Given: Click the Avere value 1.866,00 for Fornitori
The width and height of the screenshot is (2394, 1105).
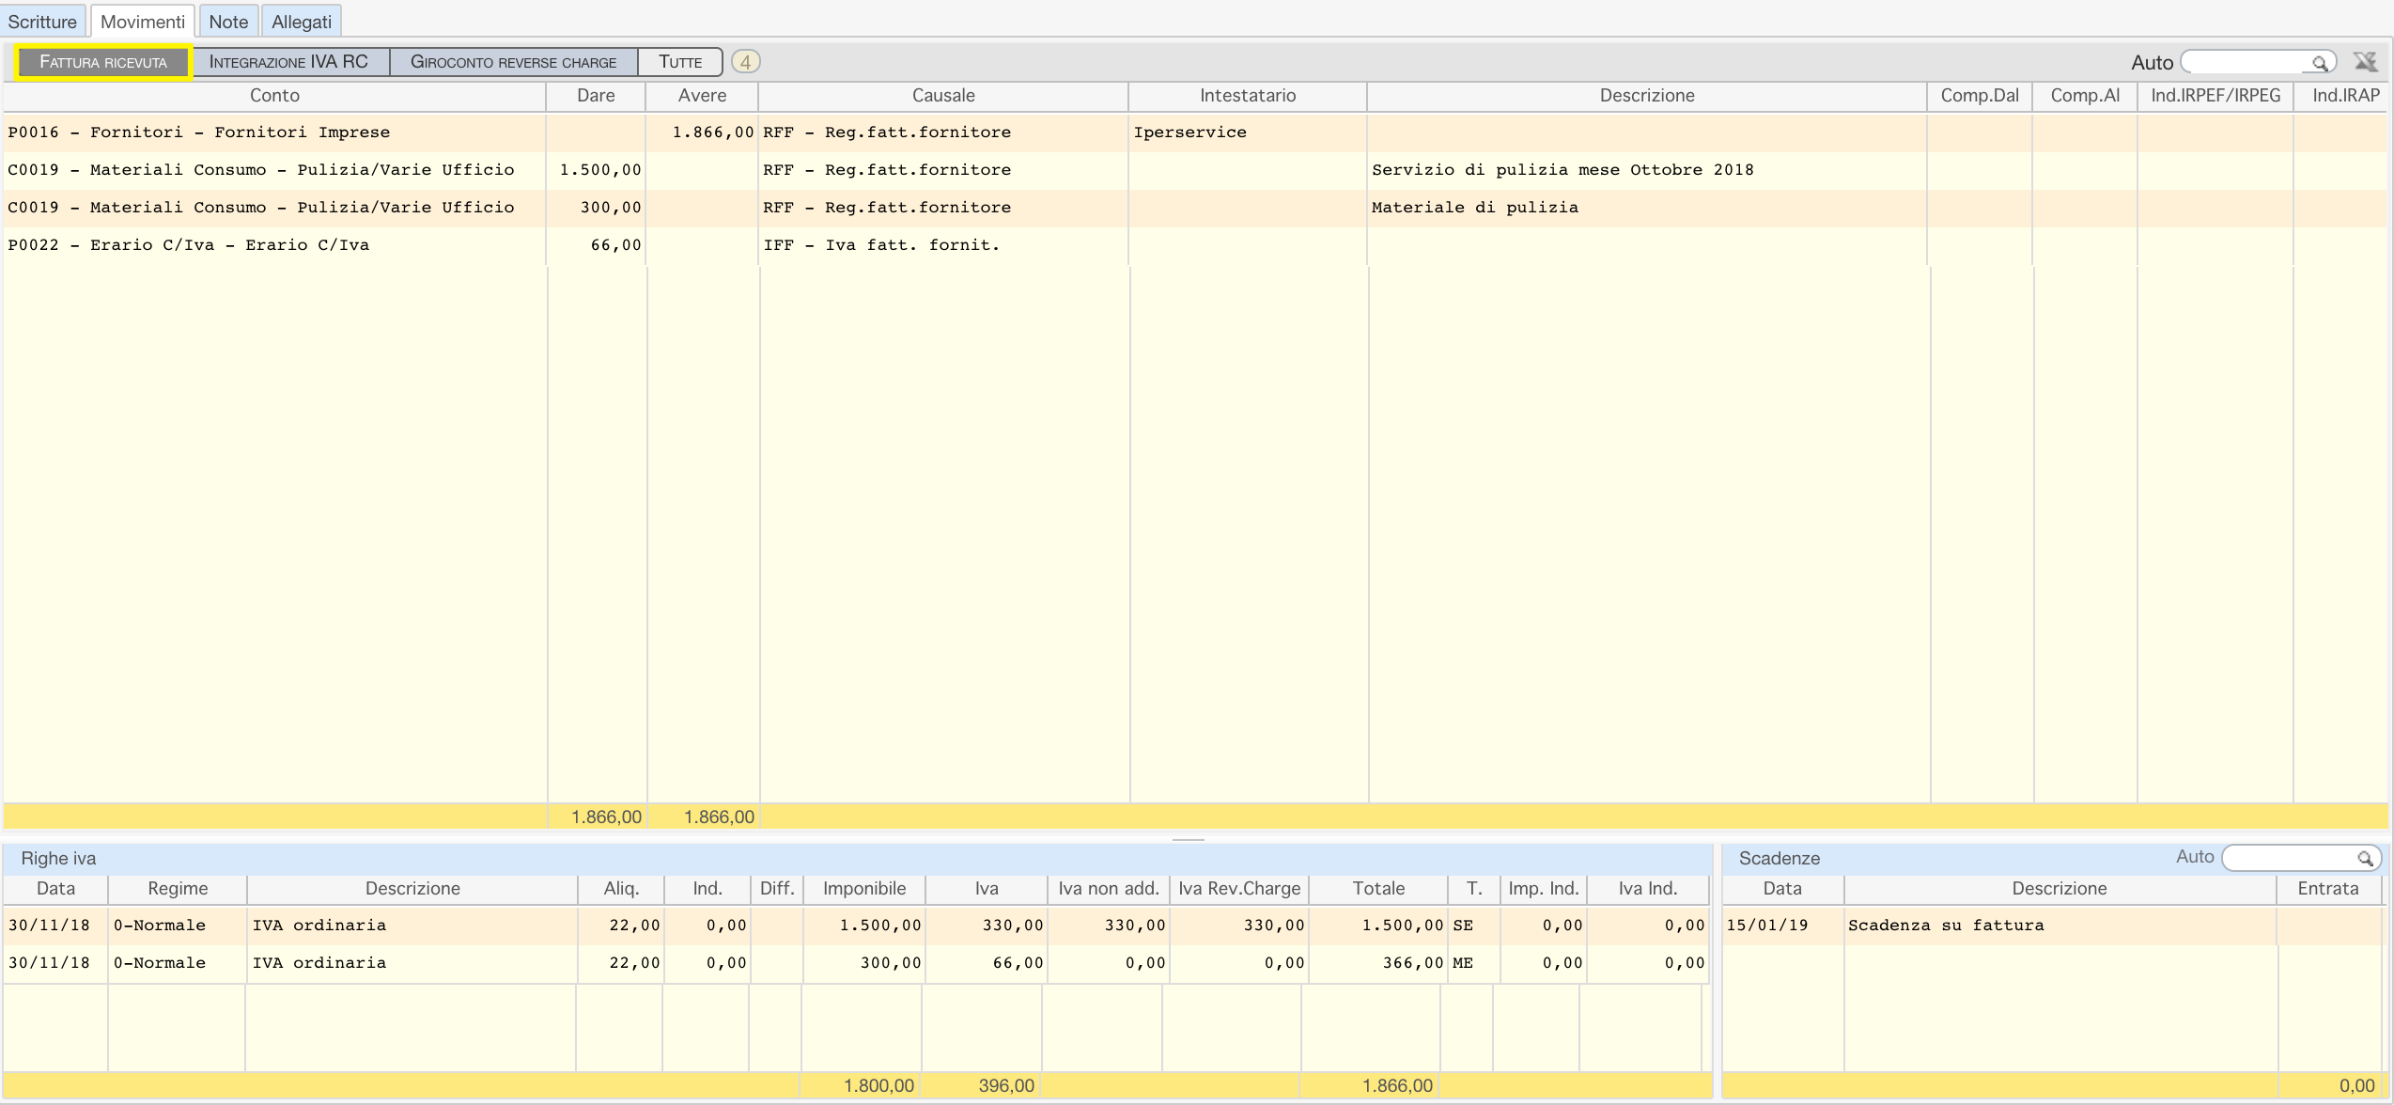Looking at the screenshot, I should coord(712,132).
